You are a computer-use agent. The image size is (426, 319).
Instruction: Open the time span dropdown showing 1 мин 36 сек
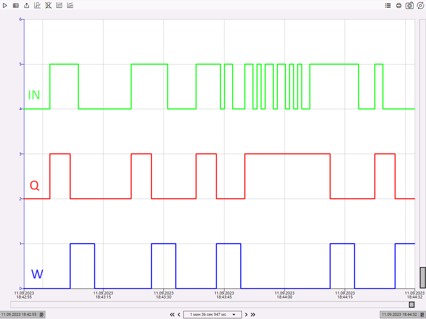coord(212,314)
